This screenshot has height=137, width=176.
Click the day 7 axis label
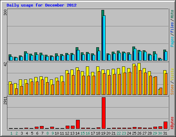click(42, 133)
